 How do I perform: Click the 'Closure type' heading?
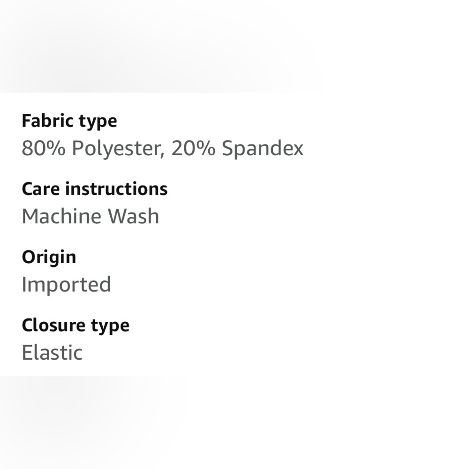pyautogui.click(x=76, y=326)
